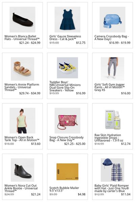
Task: View the black Nora ankle bootie image
Action: tap(23, 170)
